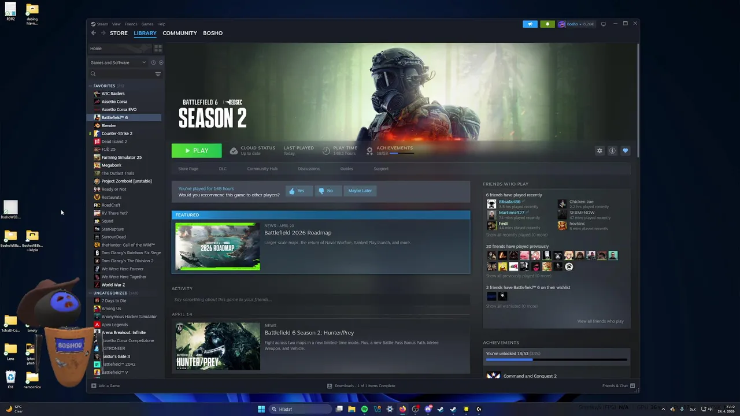This screenshot has width=740, height=416.
Task: Collapse the FAVORITES category
Action: pos(91,86)
